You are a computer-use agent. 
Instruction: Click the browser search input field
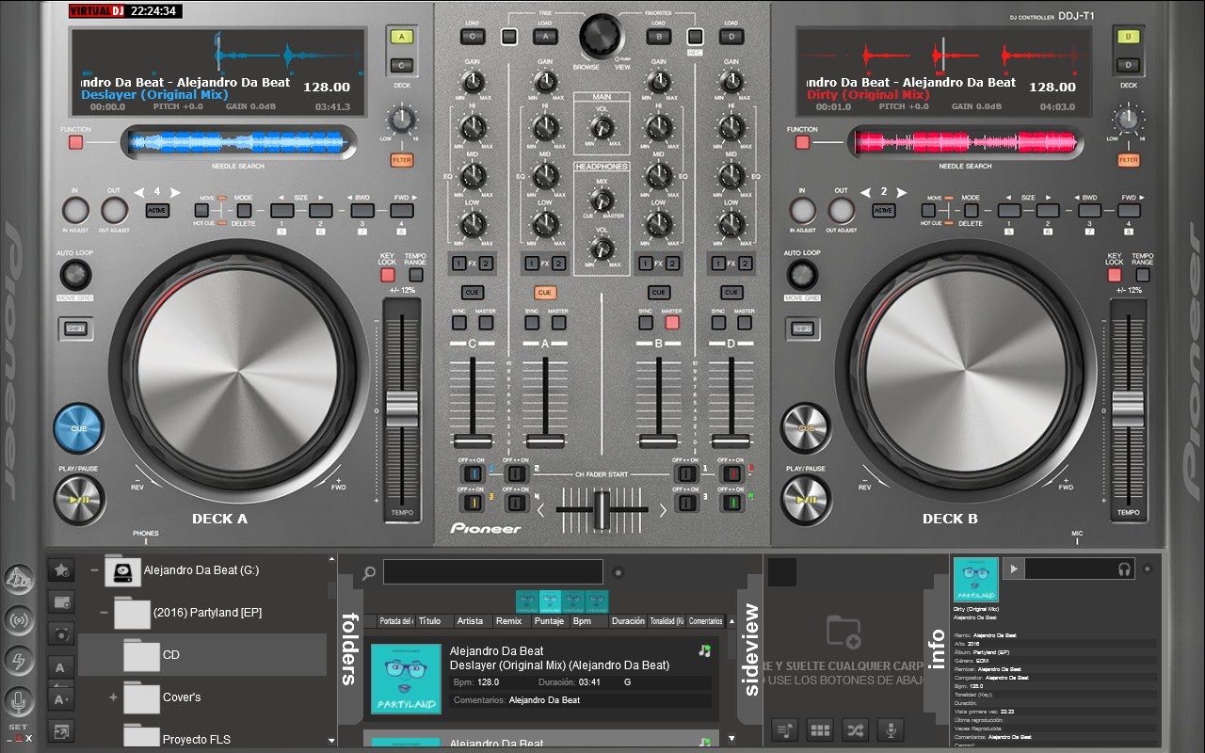coord(493,571)
